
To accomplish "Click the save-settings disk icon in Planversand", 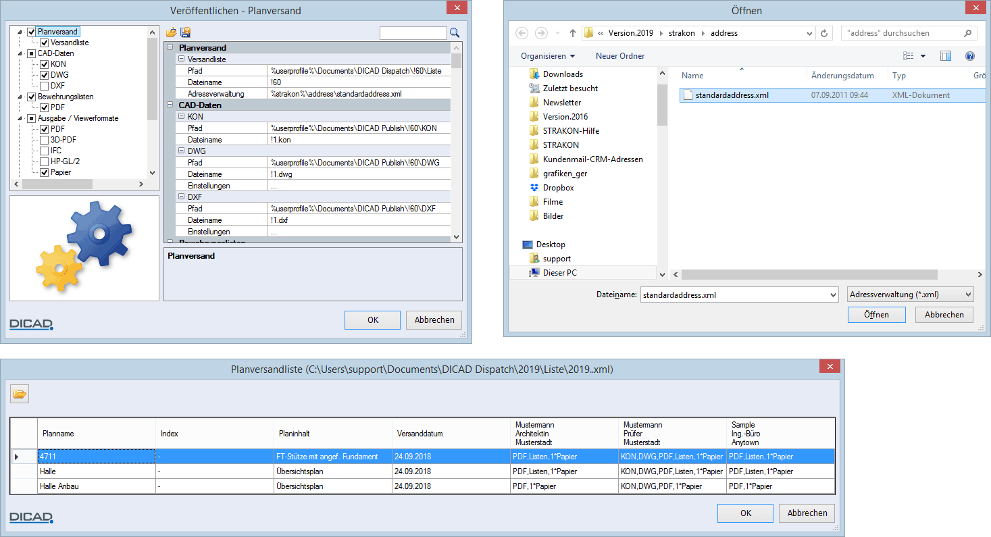I will coord(185,32).
